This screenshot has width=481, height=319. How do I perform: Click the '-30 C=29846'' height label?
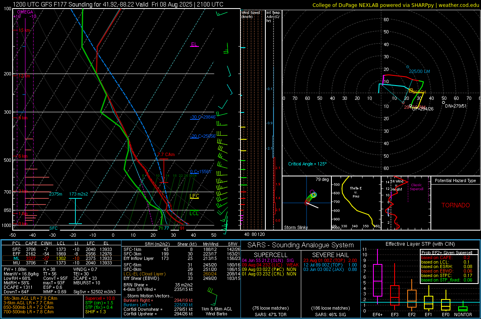coord(203,117)
